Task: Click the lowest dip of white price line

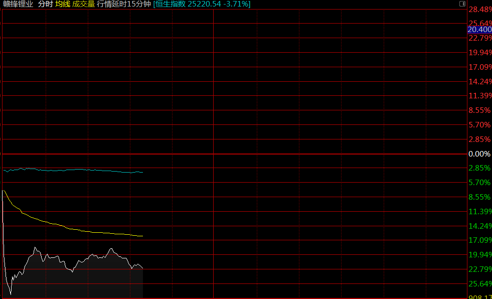Action: coord(10,293)
